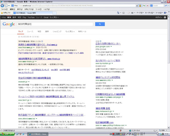Click the ad info icon beside 関連した広告
The width and height of the screenshot is (170, 136).
point(42,41)
